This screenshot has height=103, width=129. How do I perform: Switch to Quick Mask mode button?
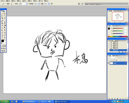point(5,46)
